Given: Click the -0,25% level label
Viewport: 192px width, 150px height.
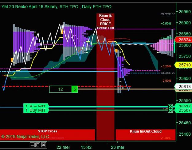Looking at the screenshot, I should tap(166, 66).
